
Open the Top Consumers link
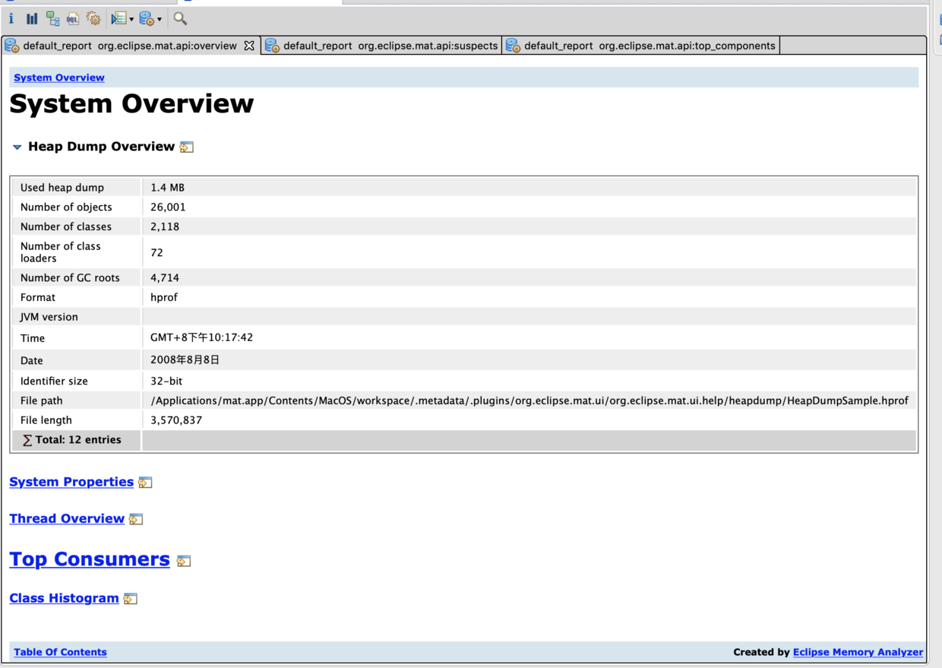pos(90,559)
